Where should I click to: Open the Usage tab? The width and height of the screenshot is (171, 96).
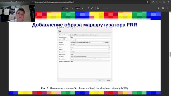point(94,35)
